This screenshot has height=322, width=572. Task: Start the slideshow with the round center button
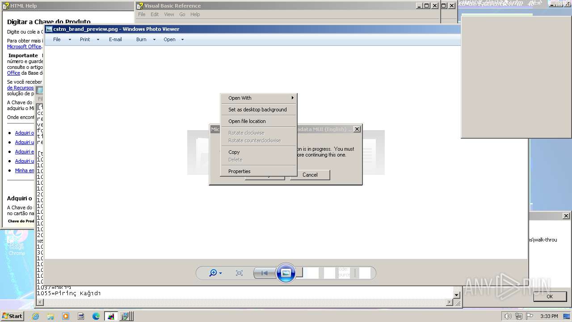(x=286, y=273)
